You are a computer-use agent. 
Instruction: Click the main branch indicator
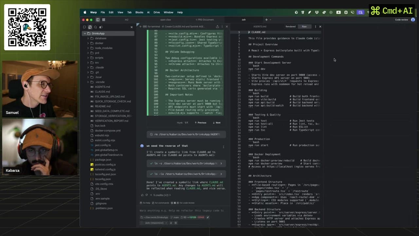coord(175,217)
